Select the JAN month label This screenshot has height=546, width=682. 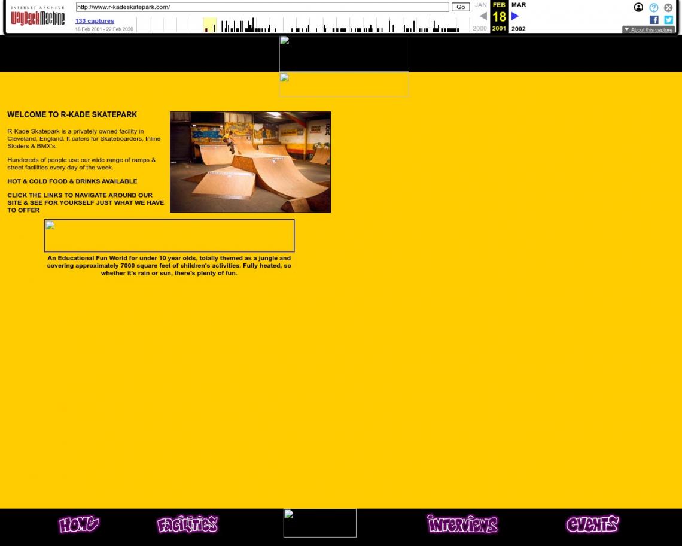(480, 5)
